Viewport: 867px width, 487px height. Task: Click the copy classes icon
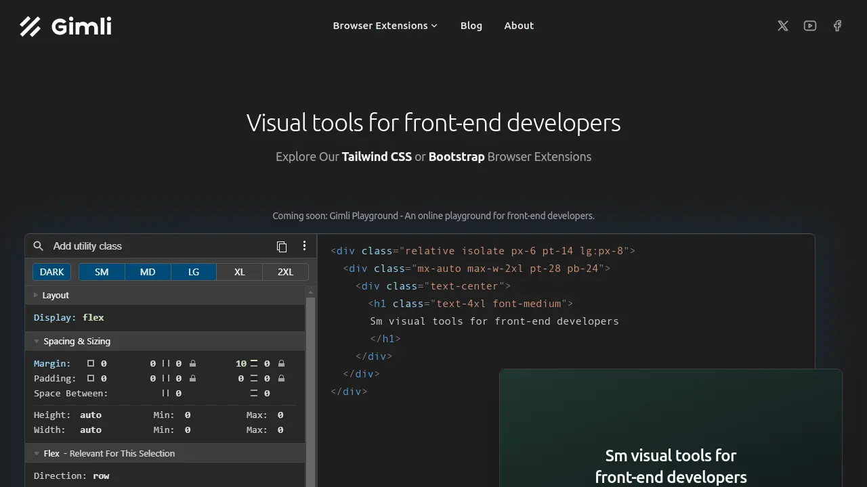pyautogui.click(x=282, y=246)
